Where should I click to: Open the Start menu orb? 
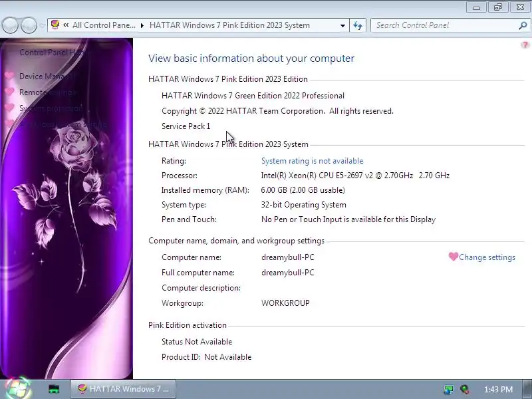[17, 389]
